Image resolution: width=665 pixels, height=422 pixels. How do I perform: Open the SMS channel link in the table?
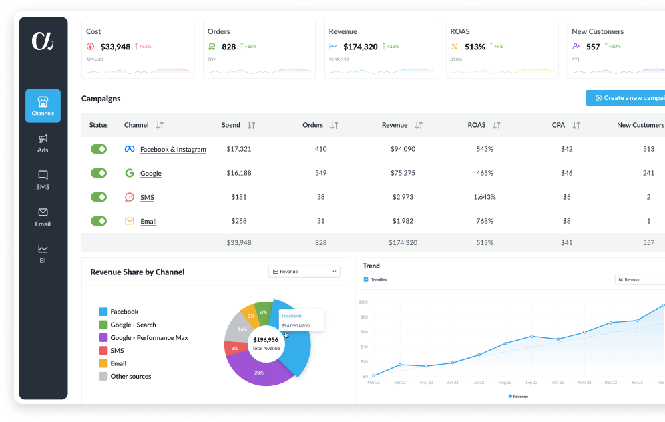click(x=146, y=197)
